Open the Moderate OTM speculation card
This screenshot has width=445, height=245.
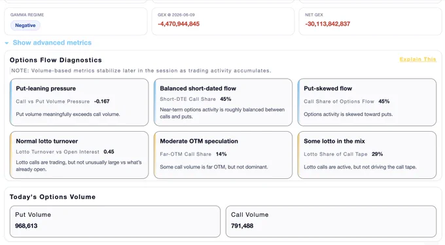222,155
